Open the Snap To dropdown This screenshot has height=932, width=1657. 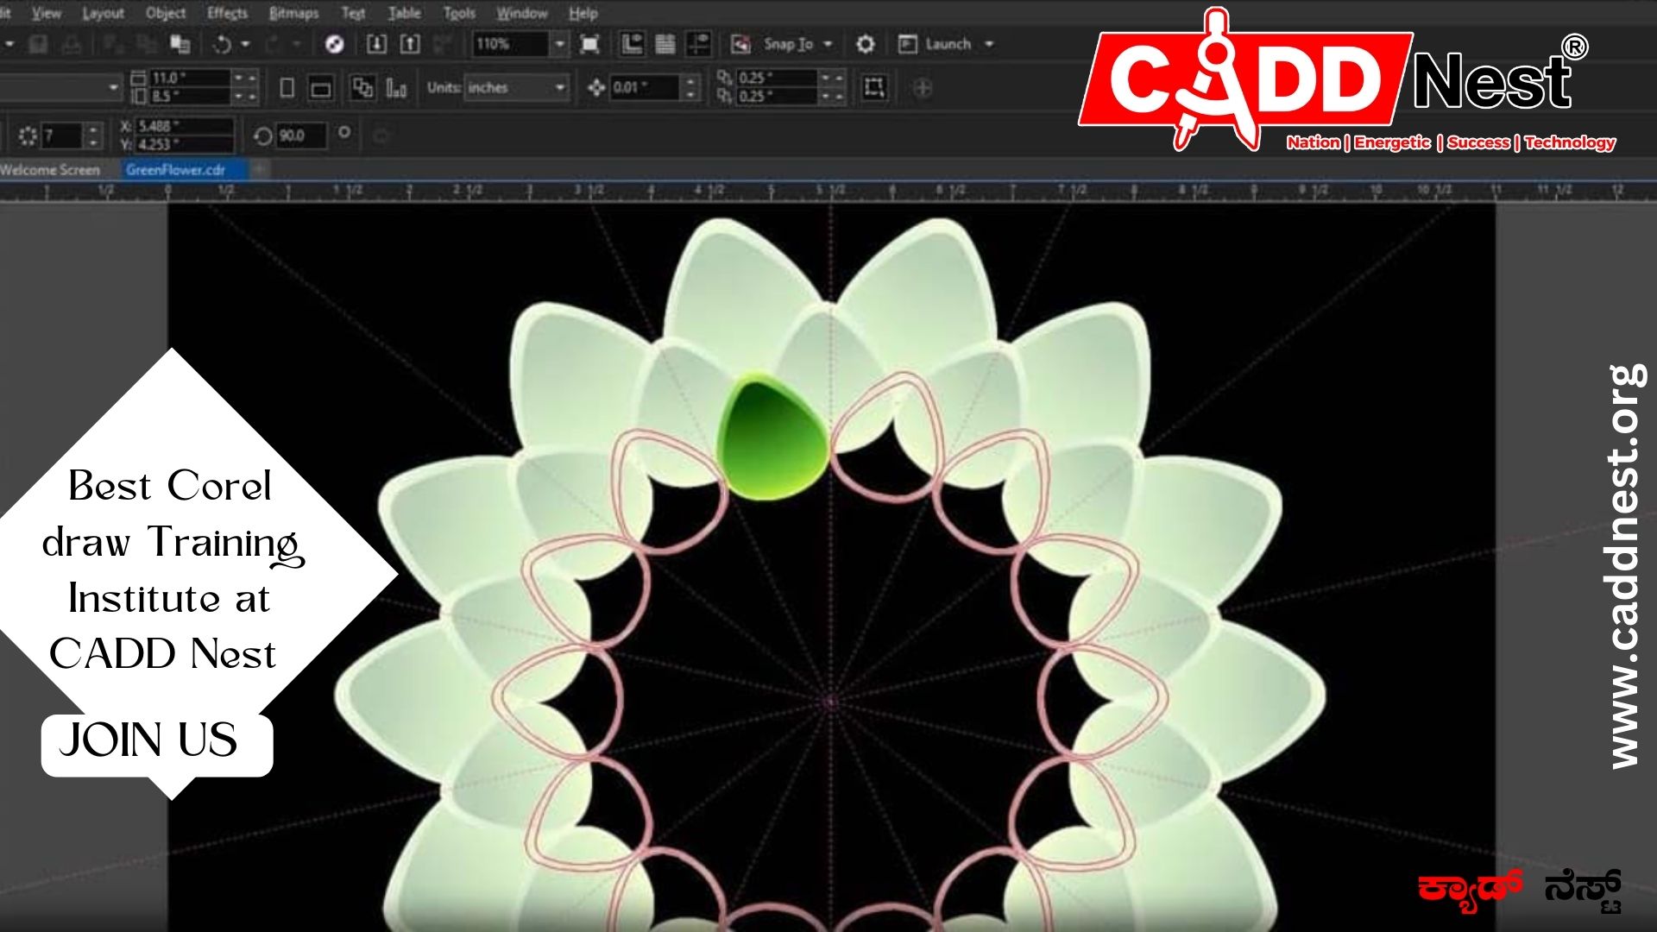[x=798, y=44]
